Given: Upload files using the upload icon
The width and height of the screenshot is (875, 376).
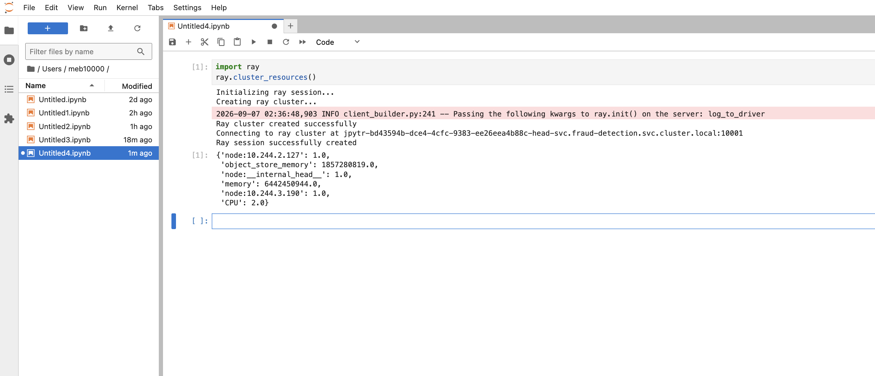Looking at the screenshot, I should click(x=111, y=28).
